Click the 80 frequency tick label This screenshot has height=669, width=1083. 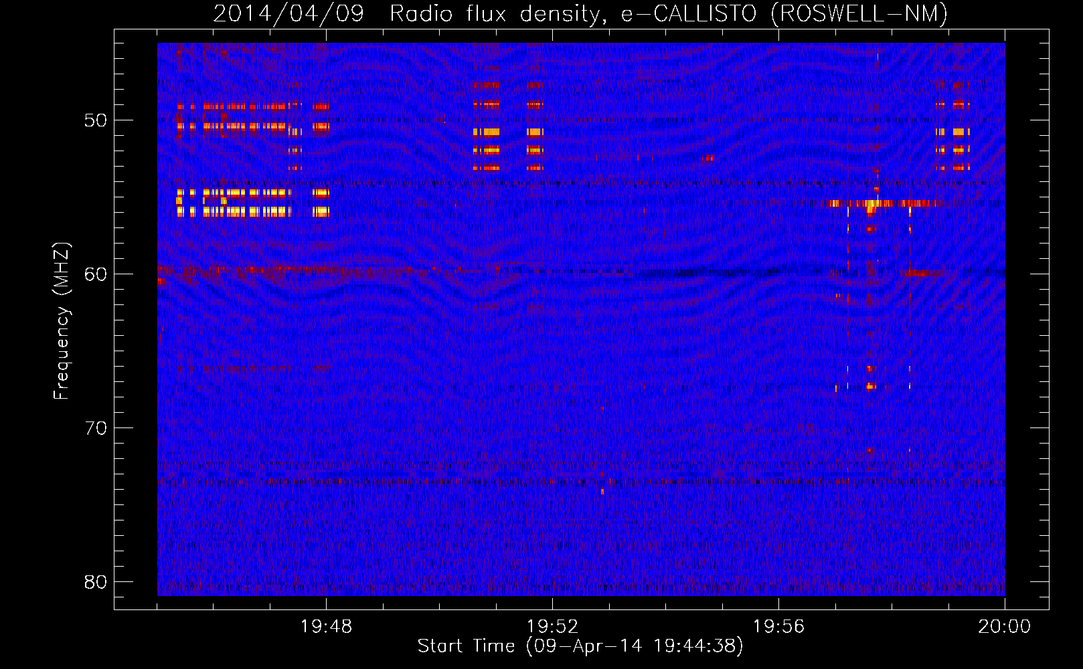[96, 582]
